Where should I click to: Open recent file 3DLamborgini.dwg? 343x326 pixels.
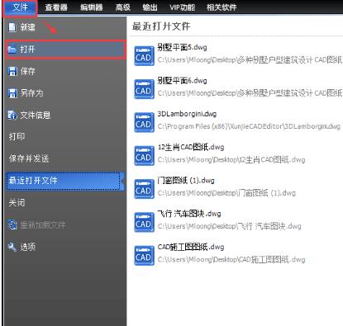point(187,114)
